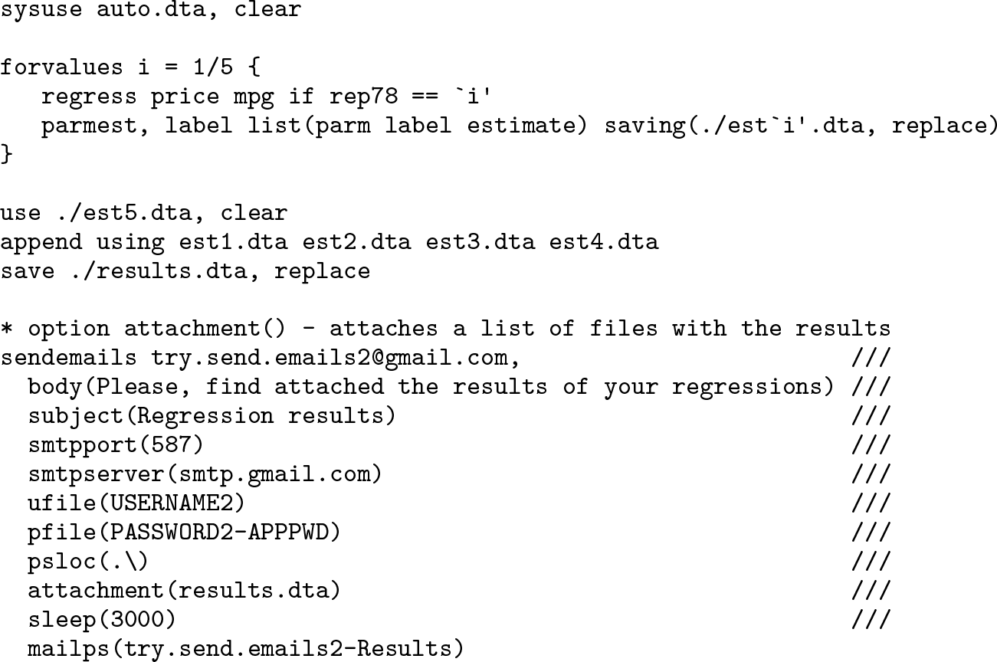Click the psloc(.\) option
This screenshot has height=662, width=997.
88,562
